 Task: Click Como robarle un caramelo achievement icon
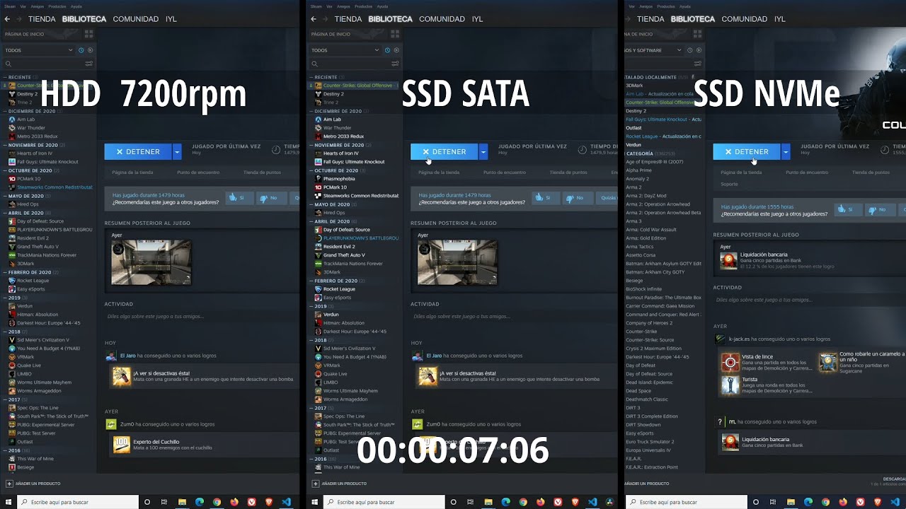pyautogui.click(x=827, y=363)
